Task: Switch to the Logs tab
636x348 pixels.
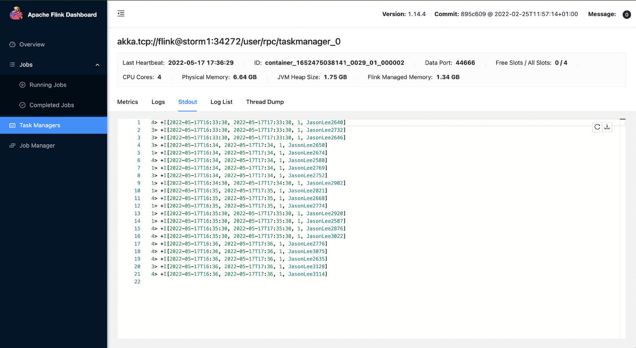Action: click(158, 102)
